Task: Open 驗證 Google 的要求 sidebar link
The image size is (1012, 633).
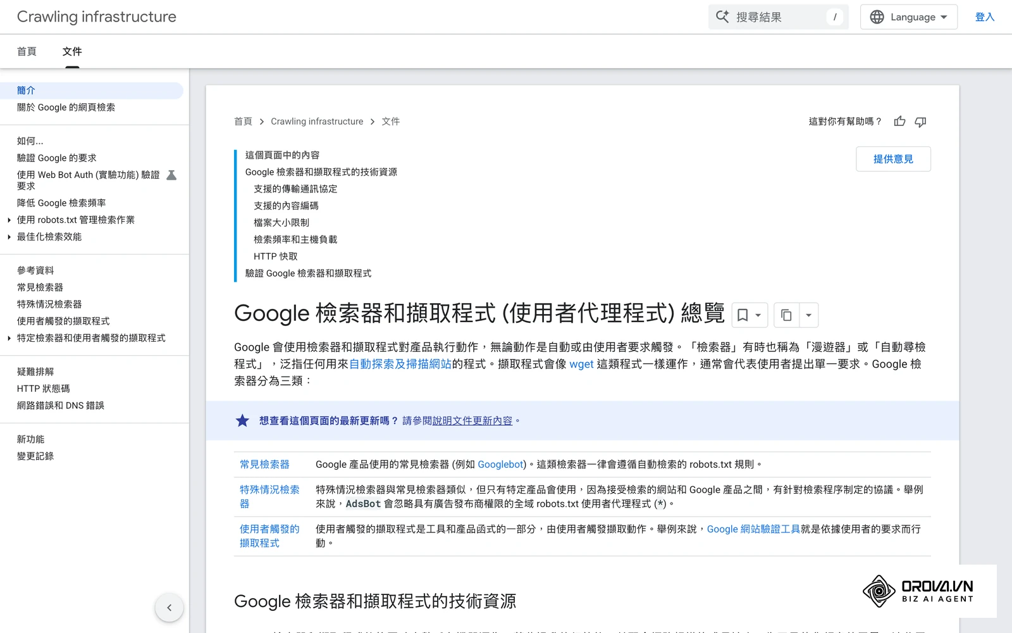Action: click(56, 158)
